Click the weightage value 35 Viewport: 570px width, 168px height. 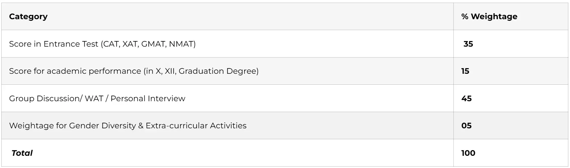tap(468, 44)
